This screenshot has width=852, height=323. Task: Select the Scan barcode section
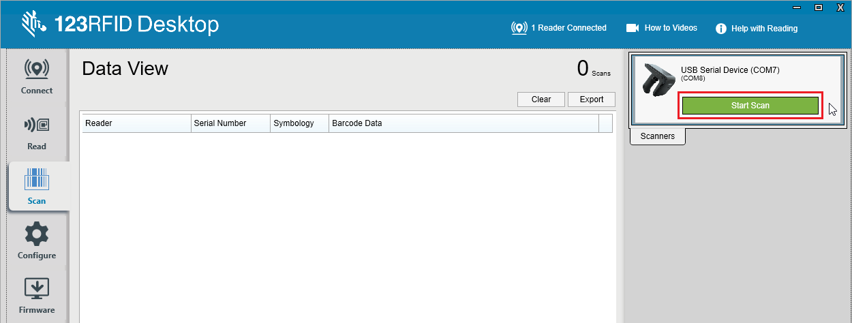pos(37,187)
